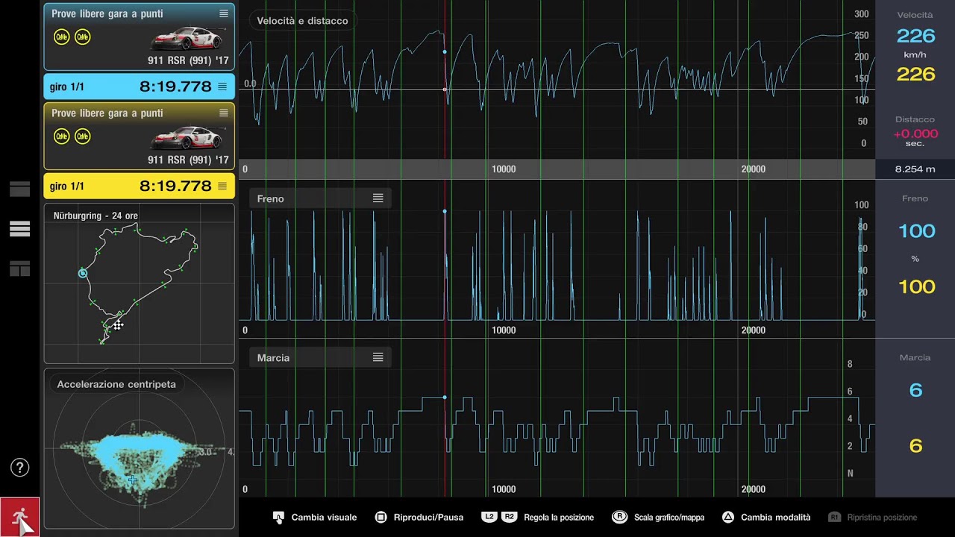The height and width of the screenshot is (537, 955).
Task: Click the Cambia modalità label
Action: [x=775, y=517]
